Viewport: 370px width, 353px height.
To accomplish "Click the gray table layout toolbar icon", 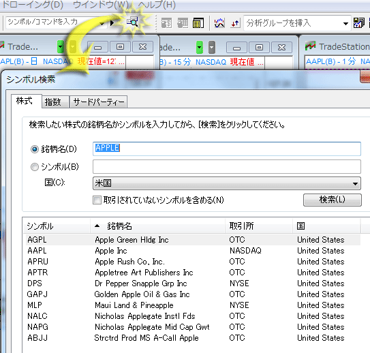I will coord(183,23).
